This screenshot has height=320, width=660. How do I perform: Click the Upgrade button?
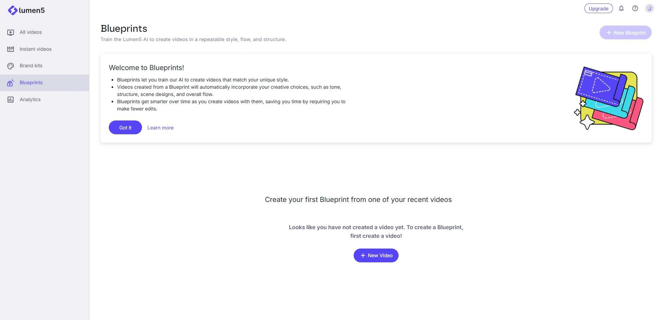(599, 9)
